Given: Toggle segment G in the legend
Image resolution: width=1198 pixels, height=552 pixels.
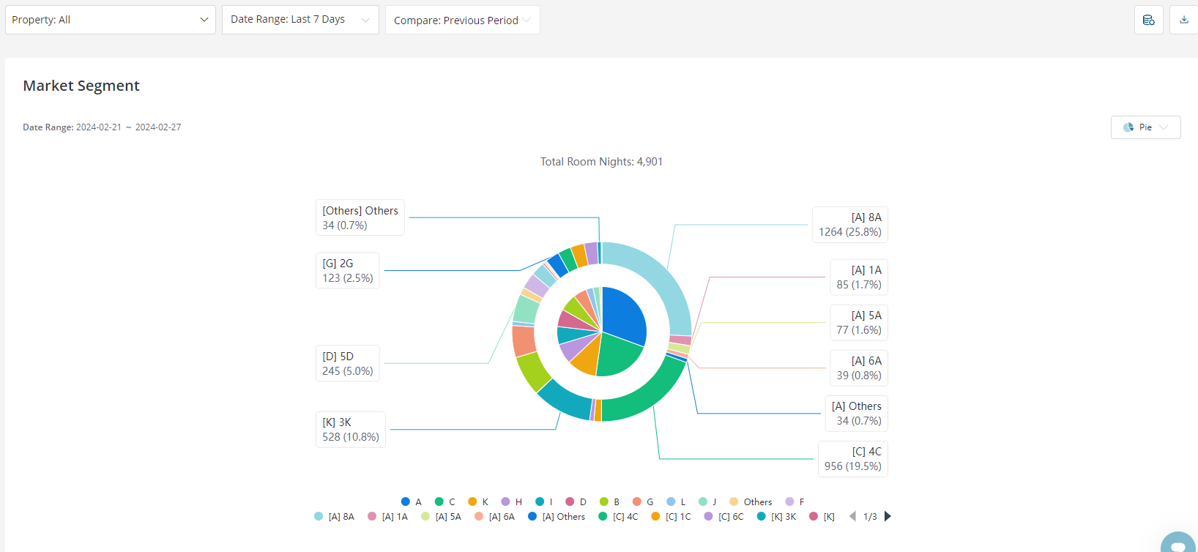Looking at the screenshot, I should point(643,501).
